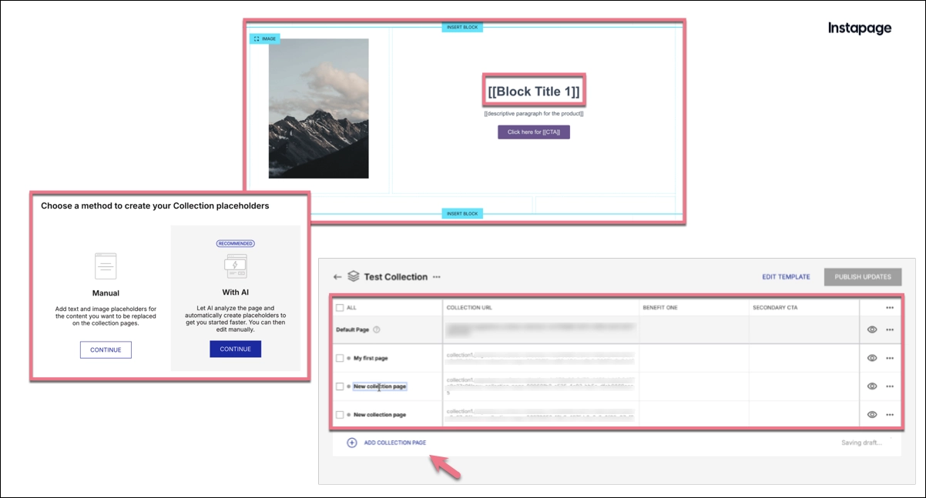This screenshot has width=926, height=498.
Task: Open options menu for the last New collection page
Action: 890,415
